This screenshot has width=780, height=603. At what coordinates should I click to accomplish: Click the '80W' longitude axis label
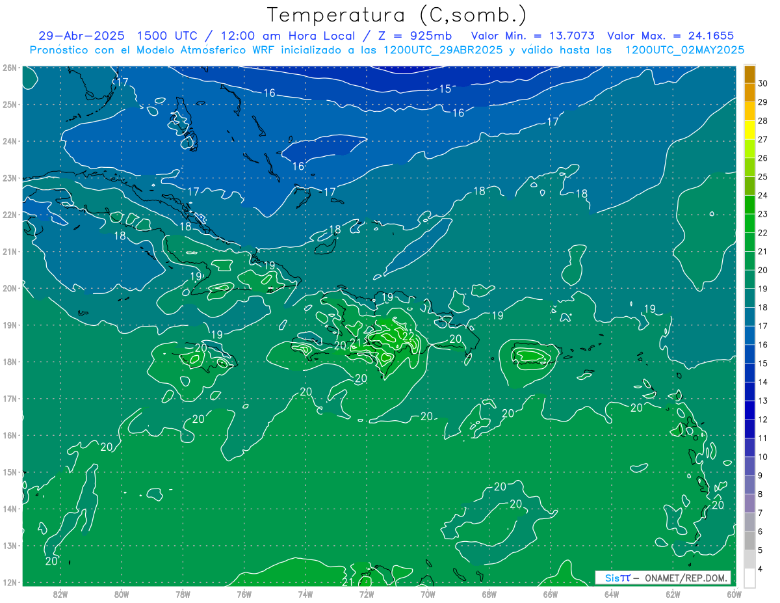pos(122,594)
